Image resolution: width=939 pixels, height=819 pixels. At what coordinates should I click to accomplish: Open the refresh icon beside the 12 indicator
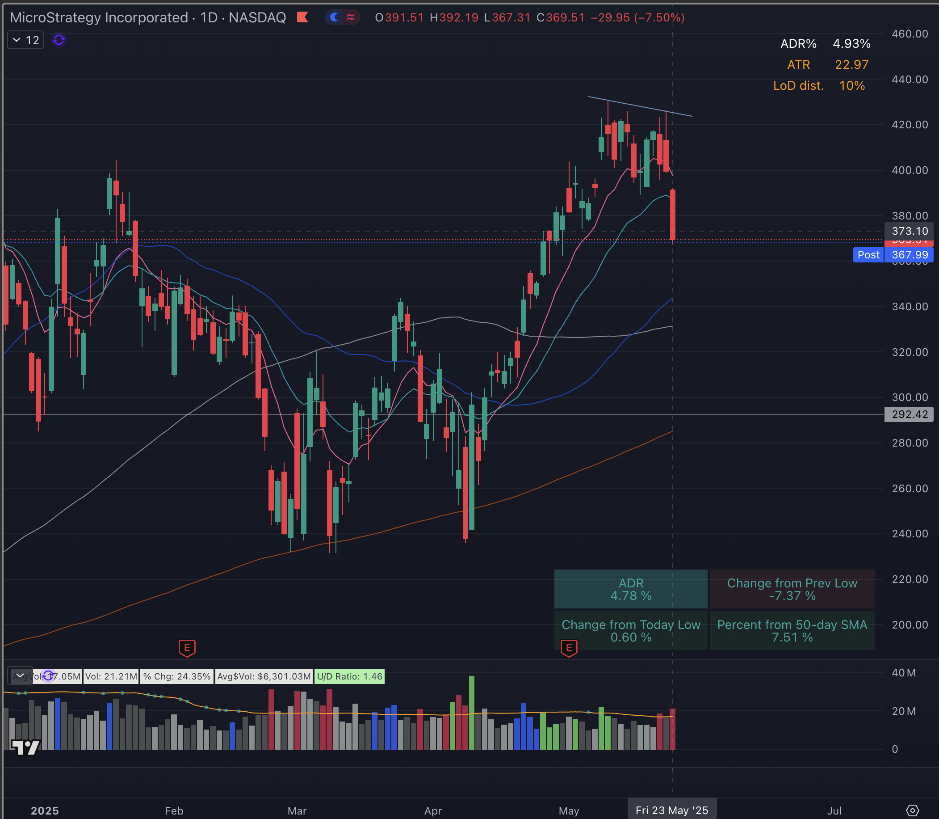click(58, 40)
